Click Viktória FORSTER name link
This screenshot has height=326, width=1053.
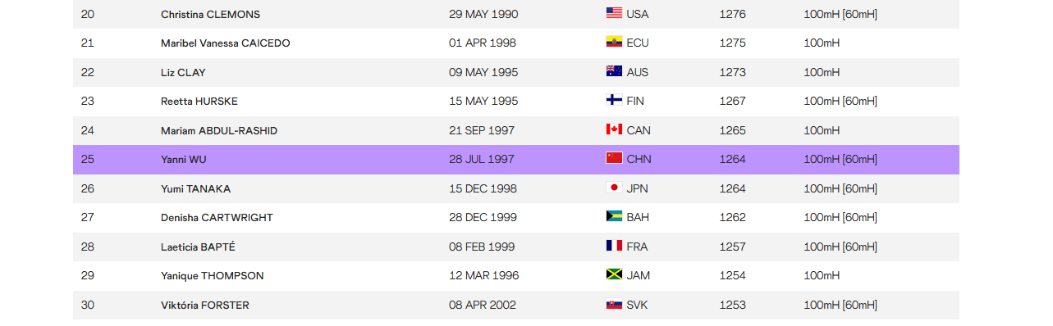(204, 306)
